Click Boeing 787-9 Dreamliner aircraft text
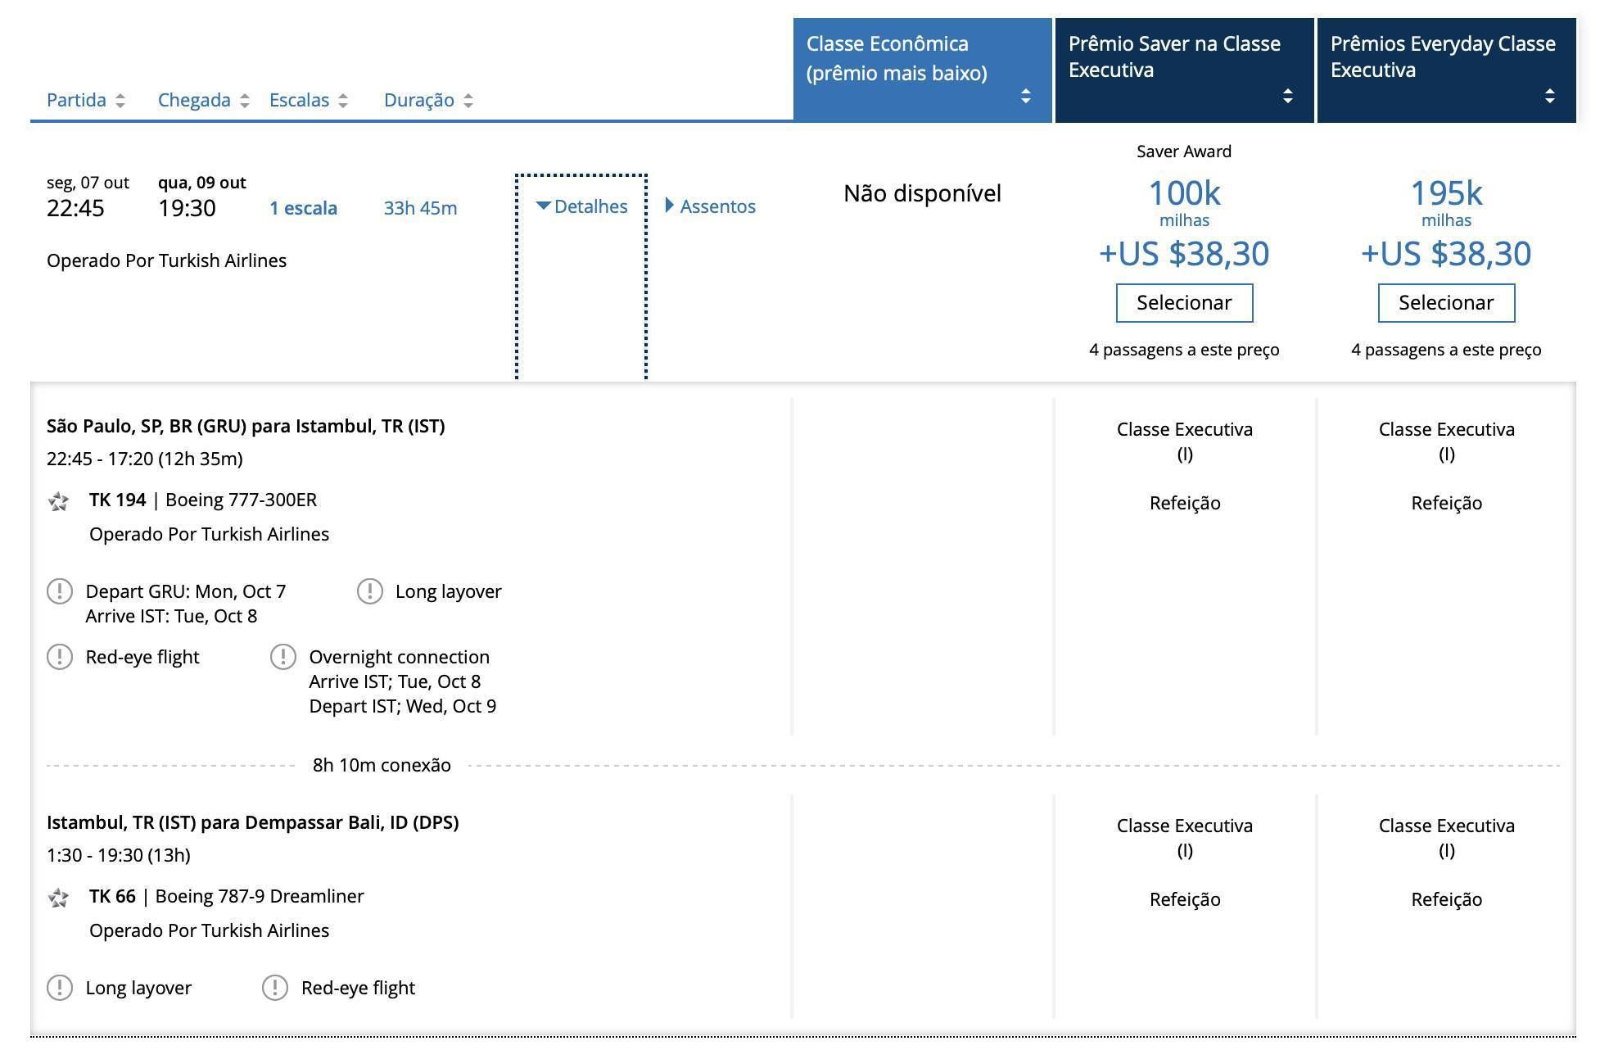Viewport: 1600px width, 1050px height. [x=260, y=896]
